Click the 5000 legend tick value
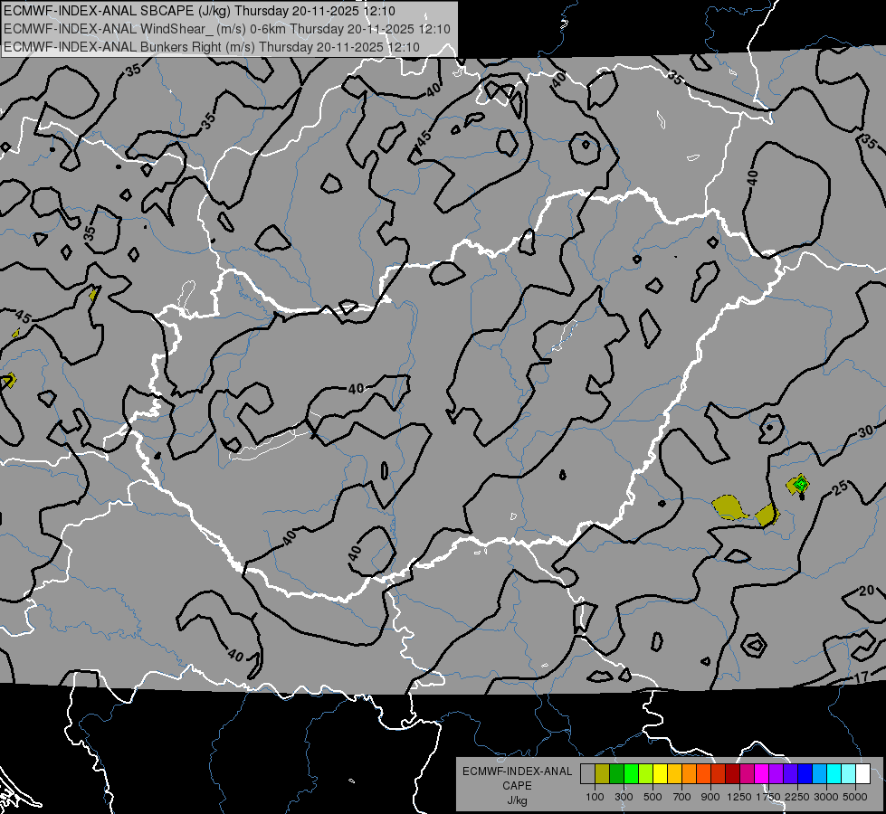 (855, 797)
